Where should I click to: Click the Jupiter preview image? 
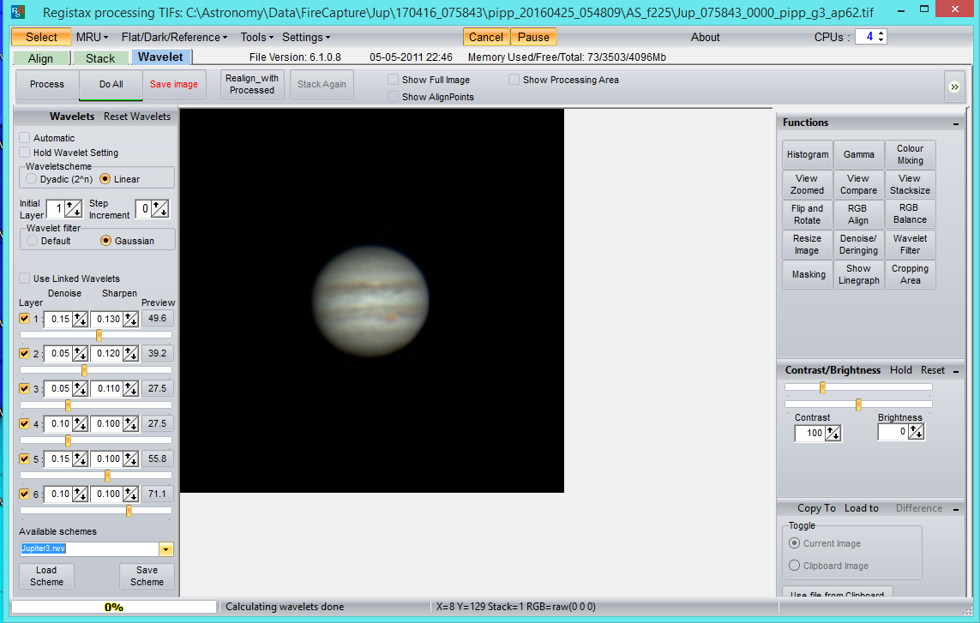point(371,301)
